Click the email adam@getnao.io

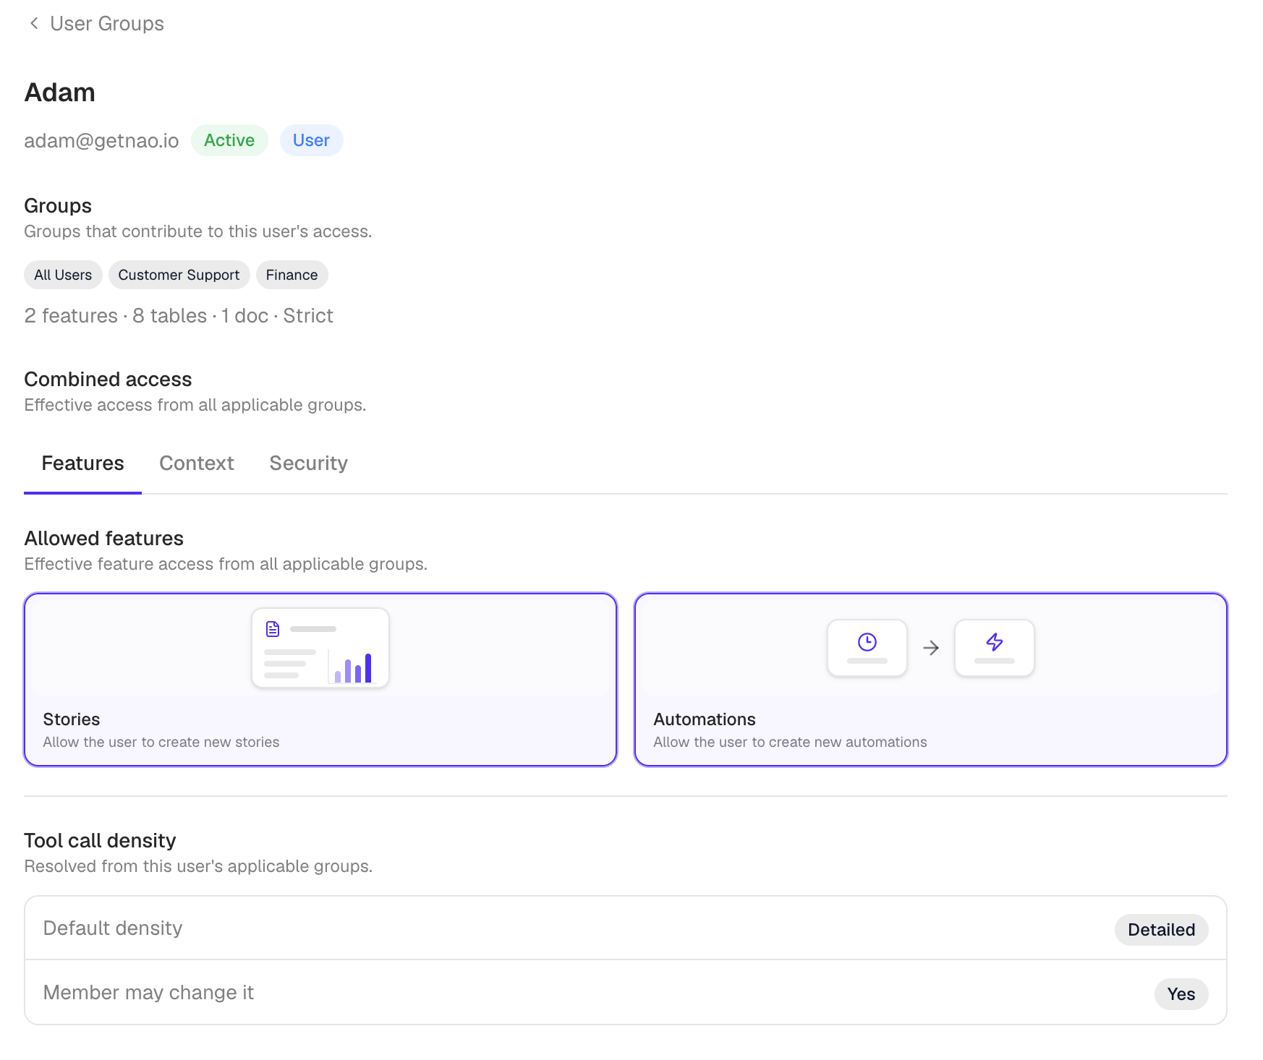click(101, 140)
